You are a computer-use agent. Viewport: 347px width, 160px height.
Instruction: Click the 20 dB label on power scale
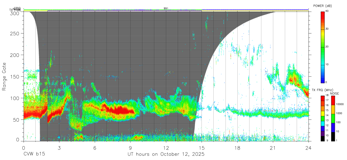[327, 47]
